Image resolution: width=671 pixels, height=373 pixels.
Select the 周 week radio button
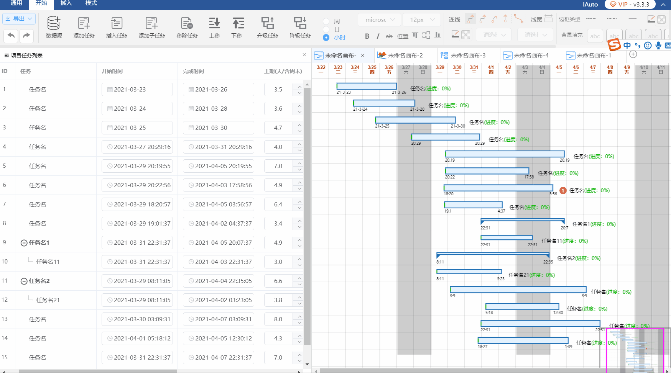click(x=326, y=21)
